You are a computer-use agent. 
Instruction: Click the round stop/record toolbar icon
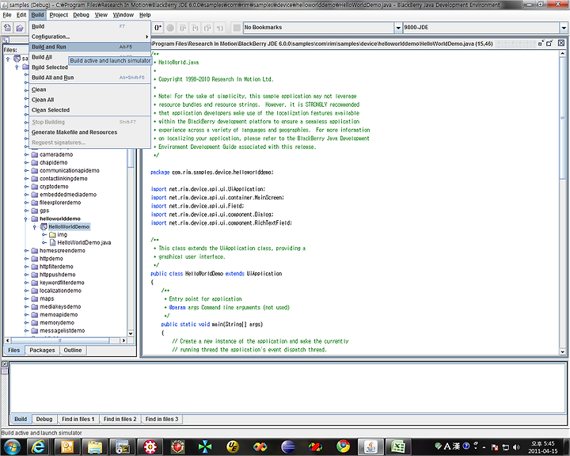tap(170, 28)
